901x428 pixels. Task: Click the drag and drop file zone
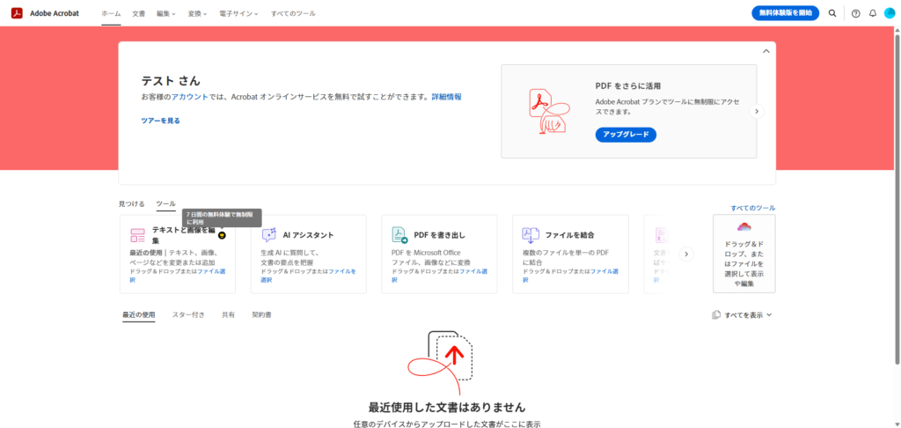tap(744, 254)
